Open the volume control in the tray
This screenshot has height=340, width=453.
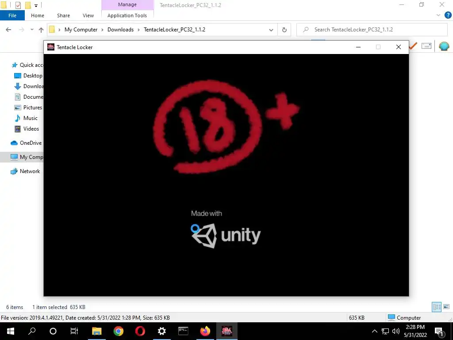tap(396, 331)
